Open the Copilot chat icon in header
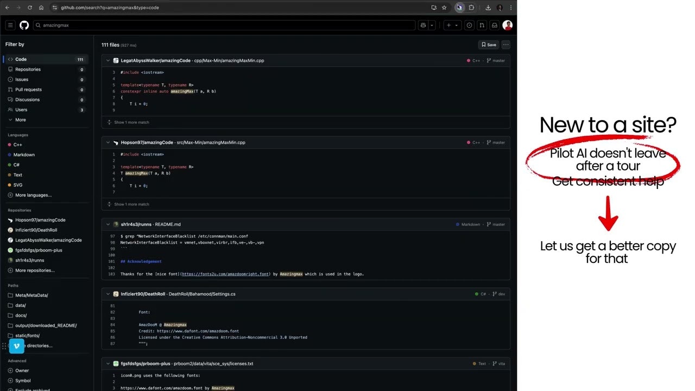 click(x=423, y=25)
